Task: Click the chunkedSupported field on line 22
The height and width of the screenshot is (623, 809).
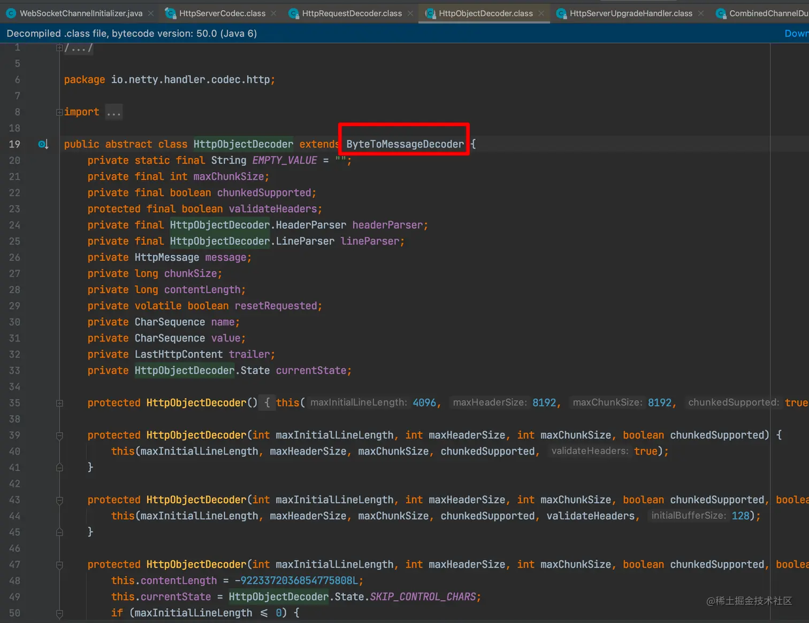Action: click(x=264, y=193)
